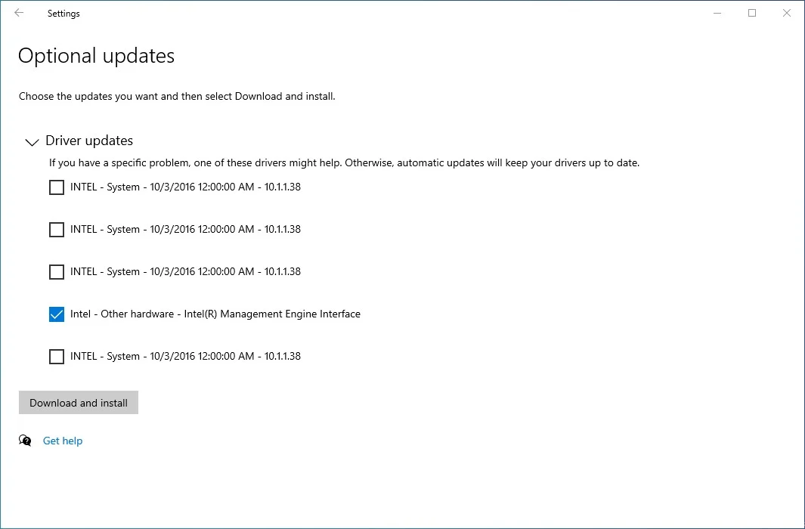Check the INTEL - System box below Management Engine Interface
This screenshot has width=805, height=529.
click(57, 357)
